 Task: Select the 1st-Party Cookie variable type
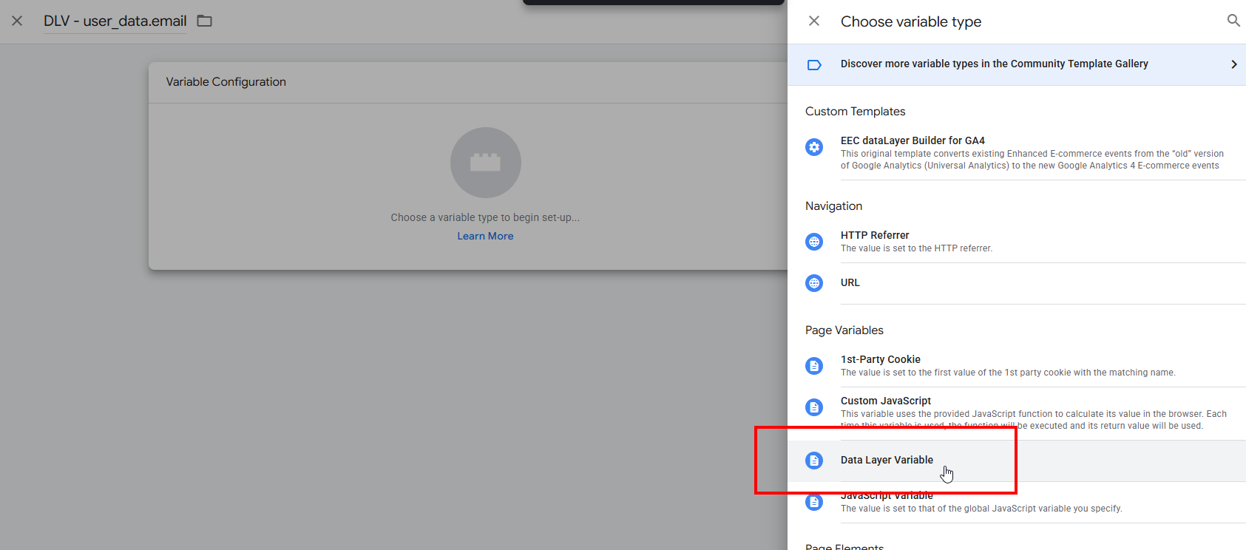[x=1017, y=366]
